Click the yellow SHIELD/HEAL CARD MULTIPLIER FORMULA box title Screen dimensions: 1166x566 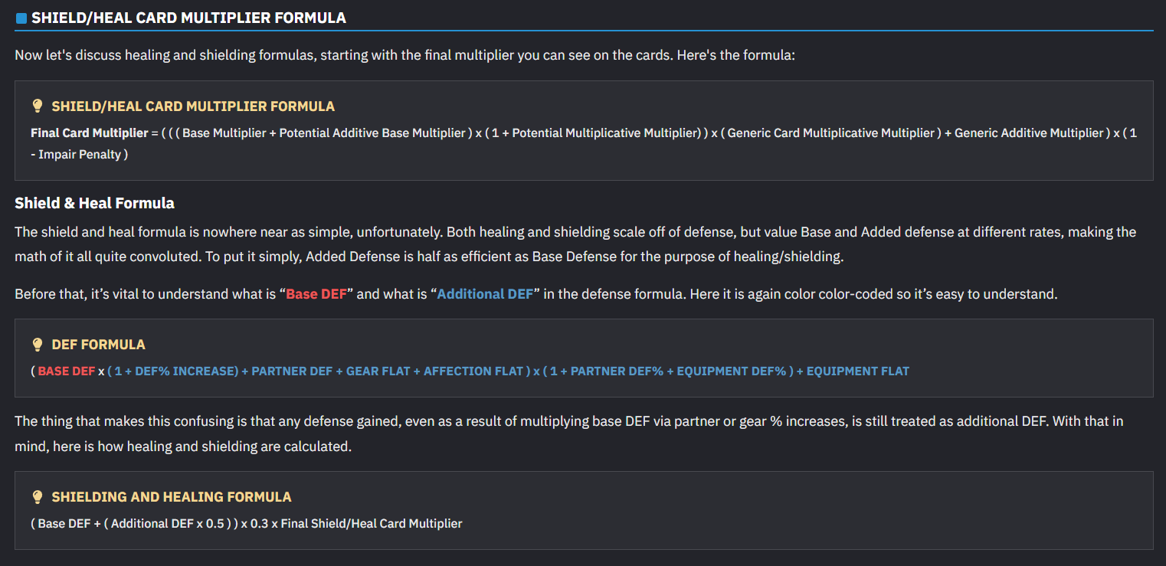click(x=193, y=106)
